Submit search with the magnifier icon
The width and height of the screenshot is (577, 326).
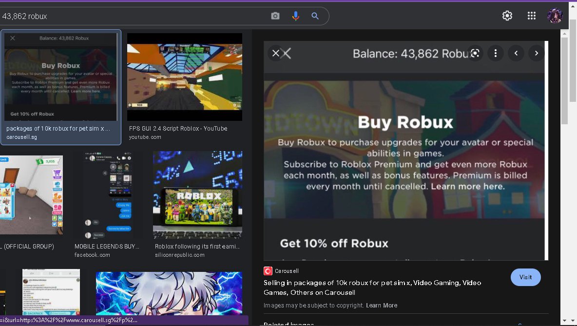pos(315,16)
